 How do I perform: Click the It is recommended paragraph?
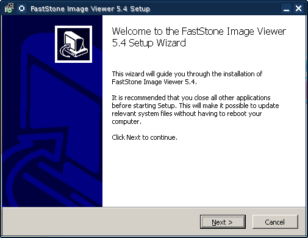[x=195, y=110]
